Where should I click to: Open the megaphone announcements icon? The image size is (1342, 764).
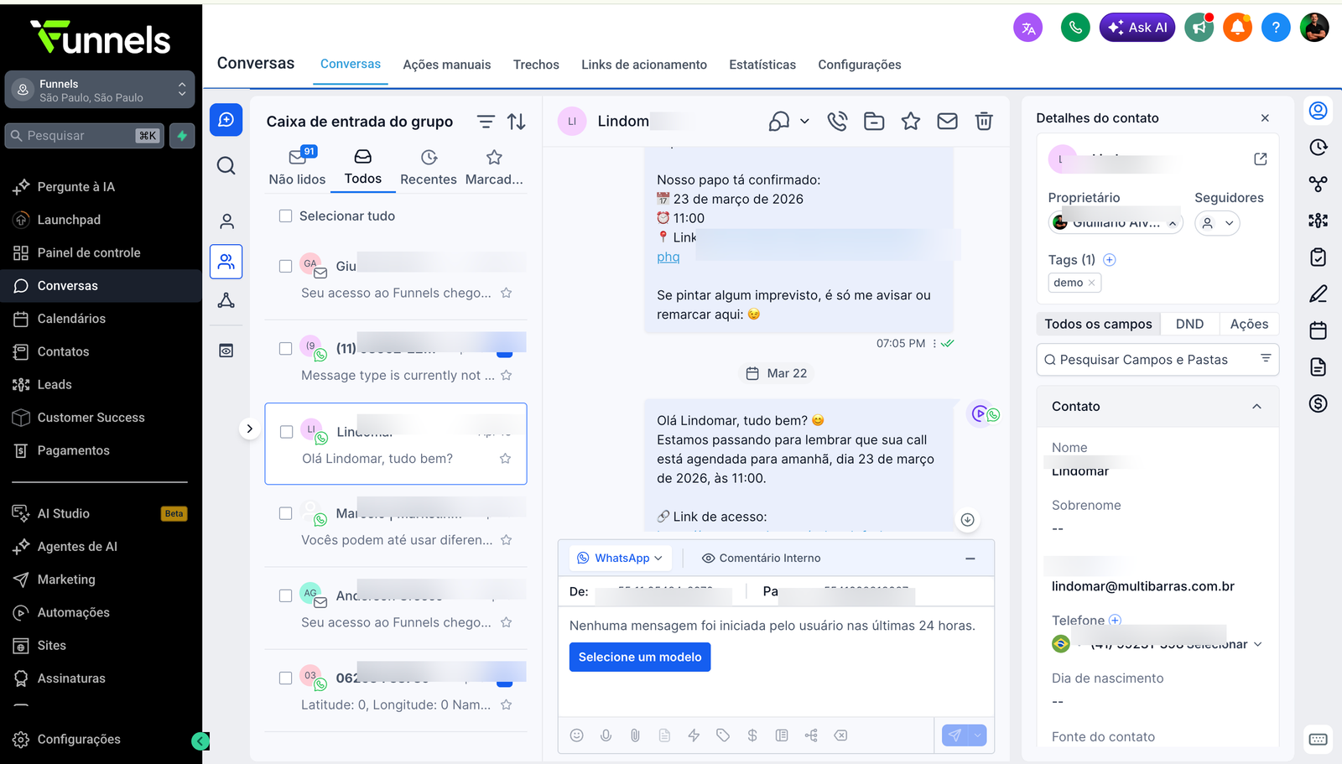coord(1199,28)
